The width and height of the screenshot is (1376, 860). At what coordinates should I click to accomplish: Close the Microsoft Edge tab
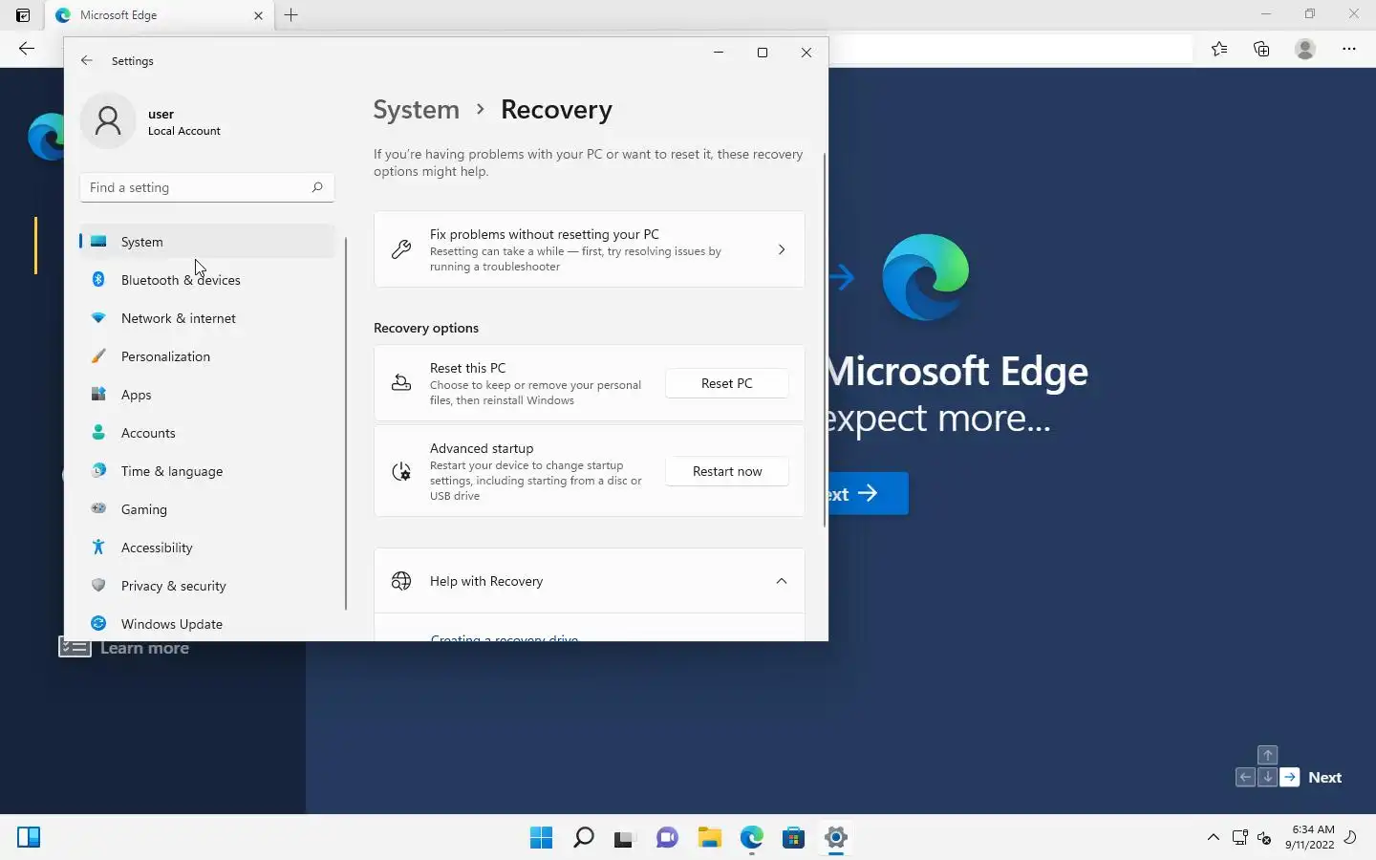258,15
